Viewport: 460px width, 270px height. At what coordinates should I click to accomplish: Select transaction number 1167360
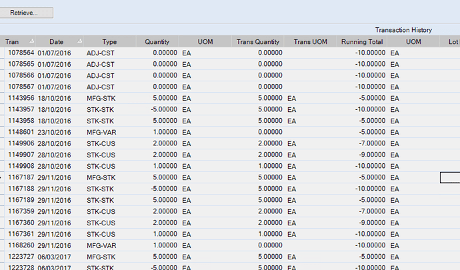point(21,223)
